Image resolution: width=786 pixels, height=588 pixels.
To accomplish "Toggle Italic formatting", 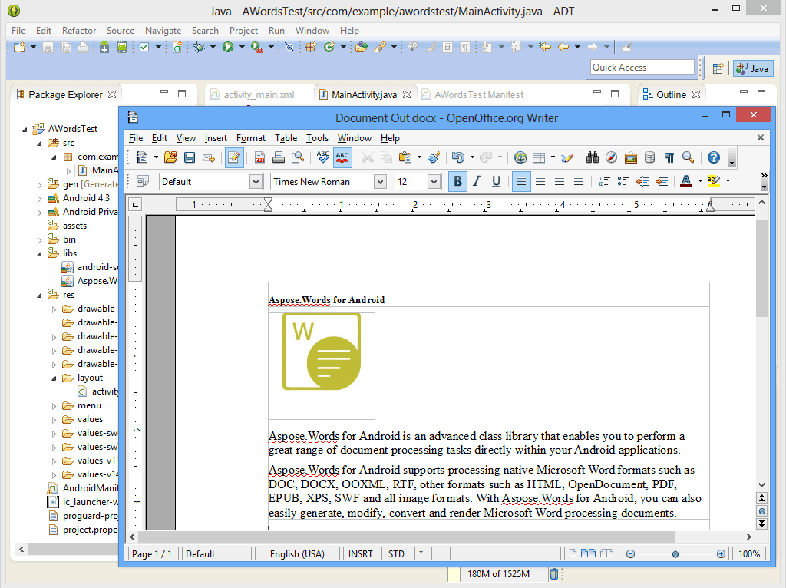I will (477, 181).
